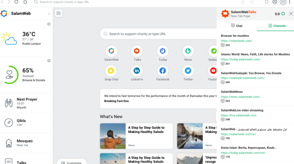Go to the browser home icon

tap(25, 2)
